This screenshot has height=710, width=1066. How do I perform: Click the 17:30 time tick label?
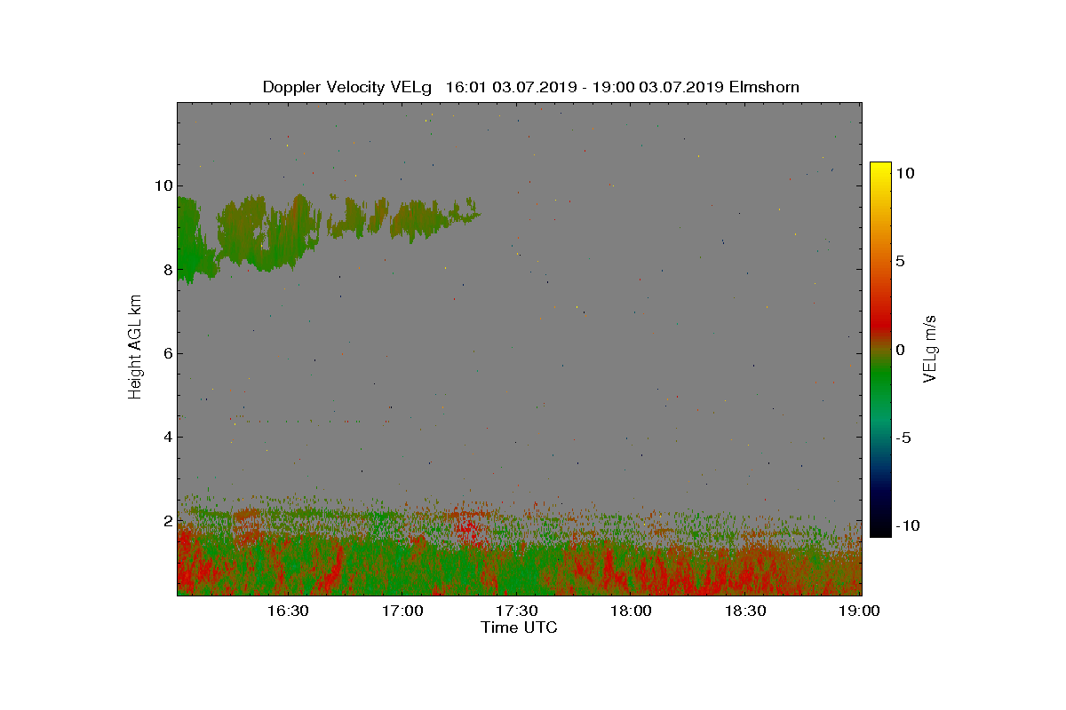click(516, 611)
